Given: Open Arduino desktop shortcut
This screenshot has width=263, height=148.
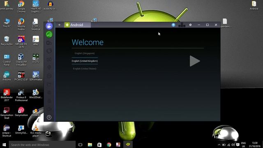Looking at the screenshot, I should [x=7, y=76].
